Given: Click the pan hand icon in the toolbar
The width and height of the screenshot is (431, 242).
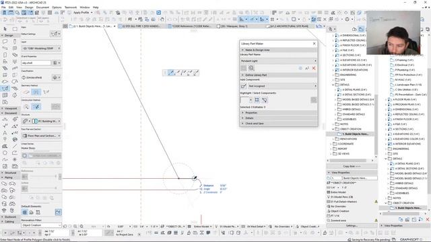Looking at the screenshot, I should tap(162, 19).
